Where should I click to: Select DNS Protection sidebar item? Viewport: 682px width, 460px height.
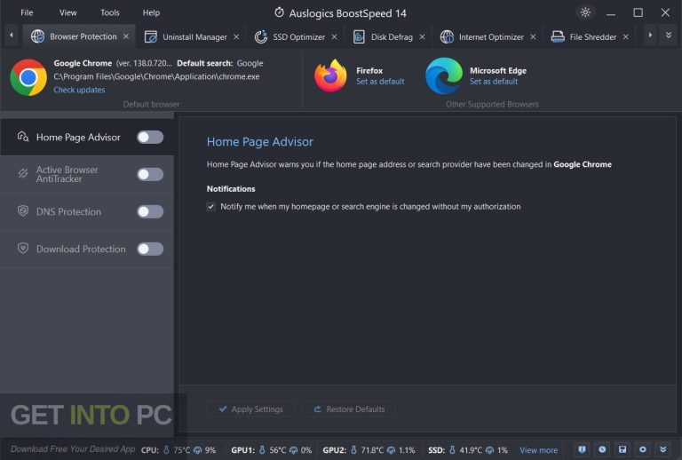coord(87,211)
